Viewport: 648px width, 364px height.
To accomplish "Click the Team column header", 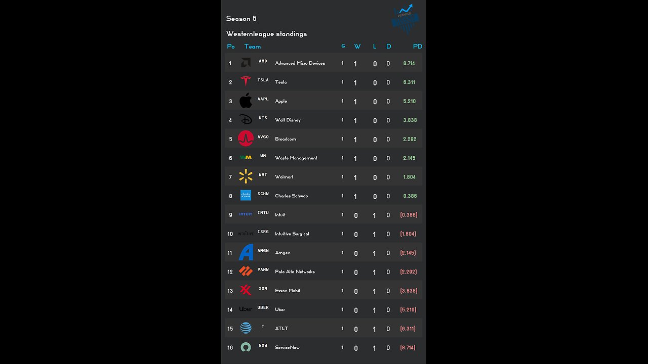I will click(252, 47).
